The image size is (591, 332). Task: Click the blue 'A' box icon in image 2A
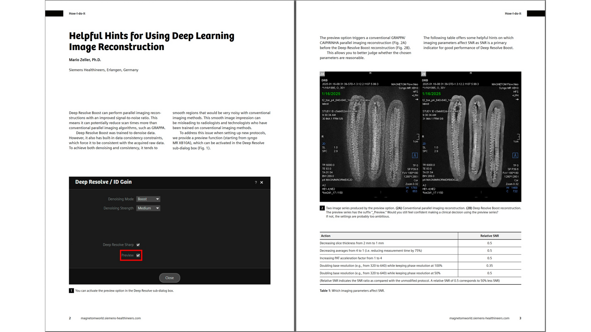click(x=415, y=156)
